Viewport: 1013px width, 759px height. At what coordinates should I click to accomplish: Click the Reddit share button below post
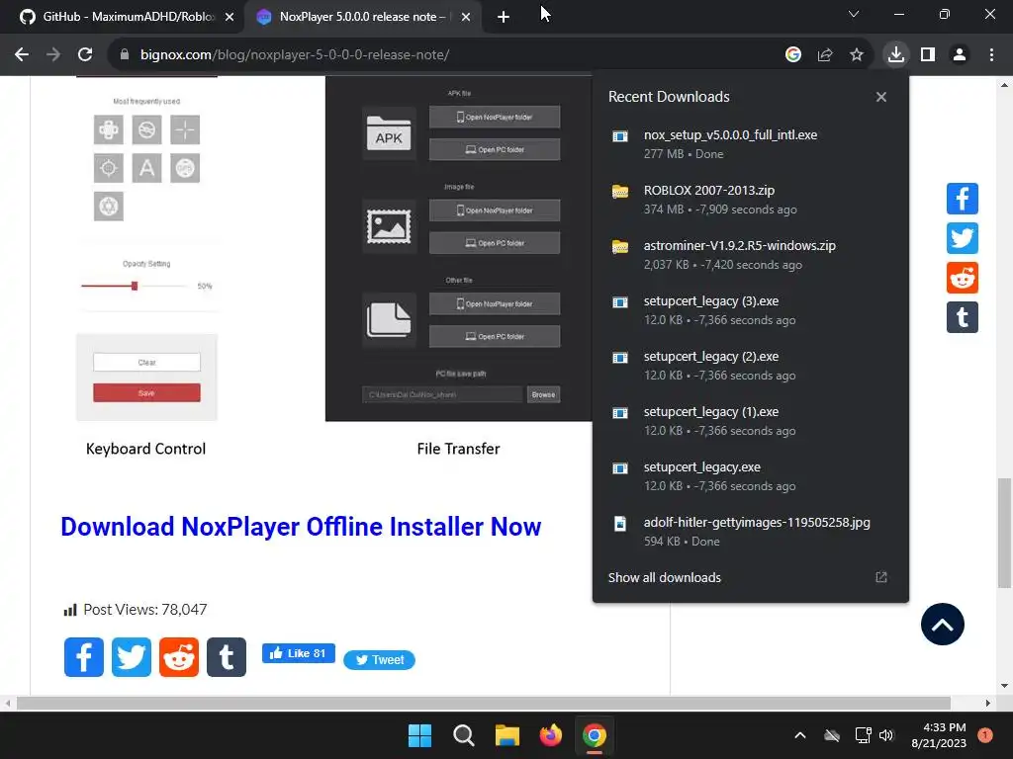pyautogui.click(x=179, y=657)
